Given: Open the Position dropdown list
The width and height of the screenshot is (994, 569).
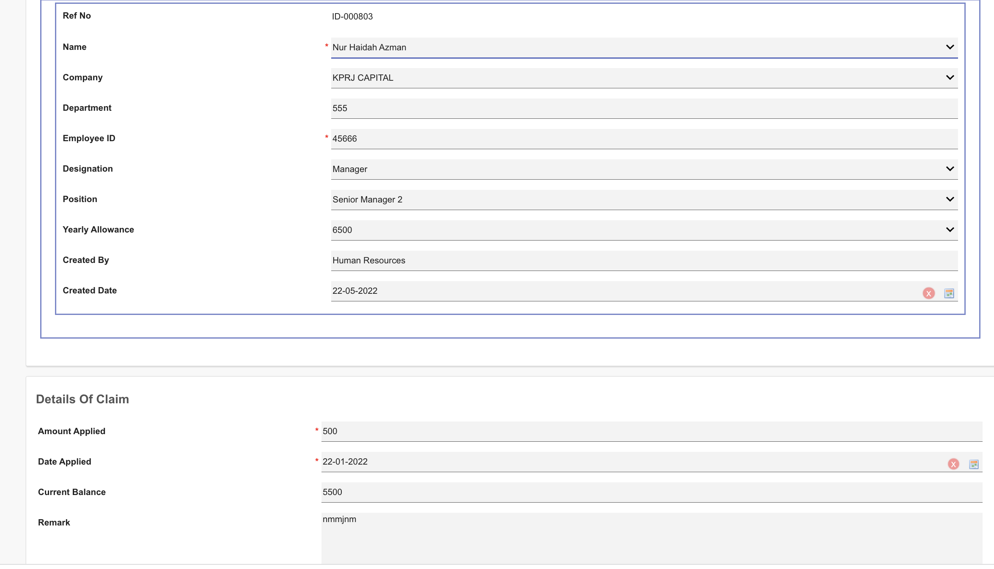Looking at the screenshot, I should (950, 200).
